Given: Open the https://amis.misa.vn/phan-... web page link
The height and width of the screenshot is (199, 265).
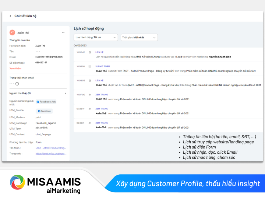Looking at the screenshot, I should point(51,154).
